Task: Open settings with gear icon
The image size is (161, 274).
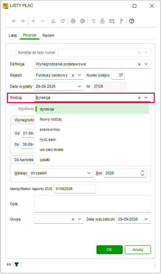Action: (82, 21)
